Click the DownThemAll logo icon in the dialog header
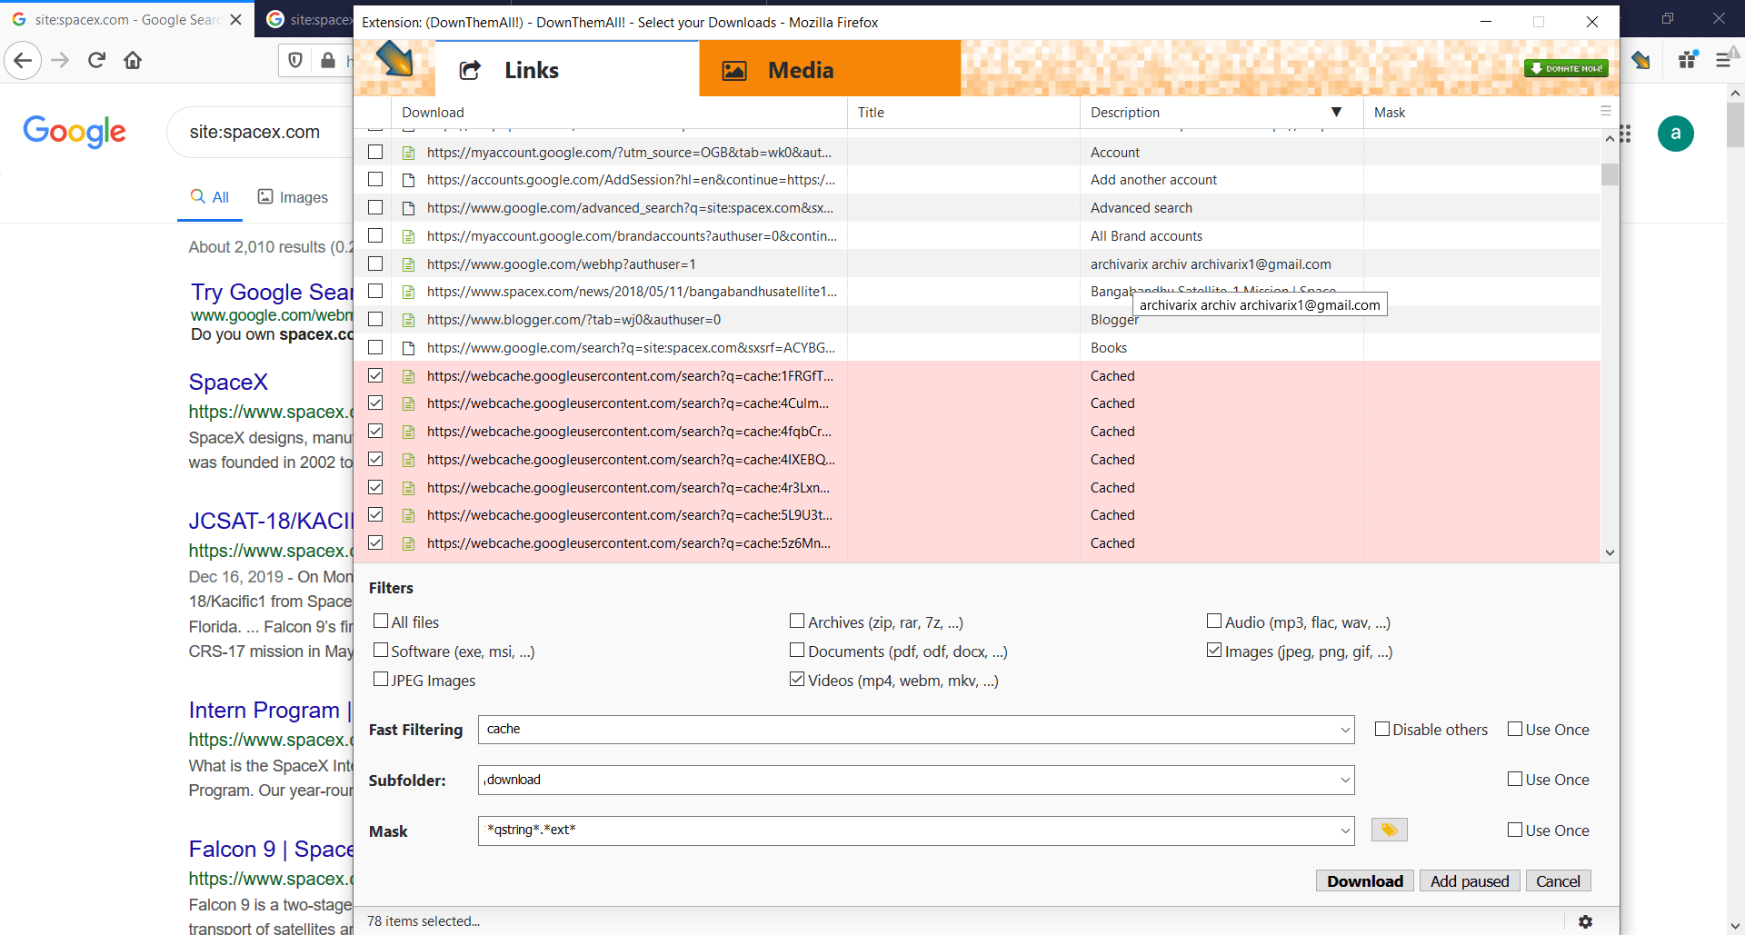 pyautogui.click(x=394, y=59)
